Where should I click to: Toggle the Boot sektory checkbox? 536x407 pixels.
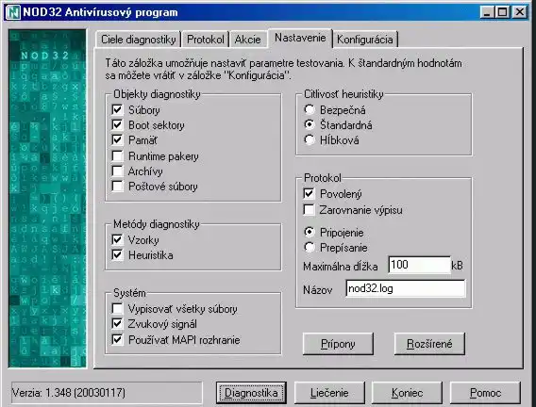pos(117,125)
